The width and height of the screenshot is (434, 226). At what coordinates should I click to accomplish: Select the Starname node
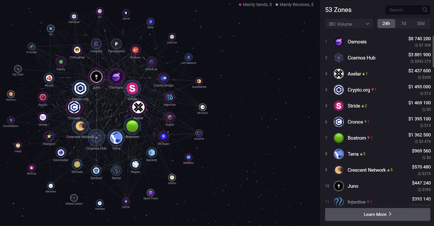click(74, 16)
